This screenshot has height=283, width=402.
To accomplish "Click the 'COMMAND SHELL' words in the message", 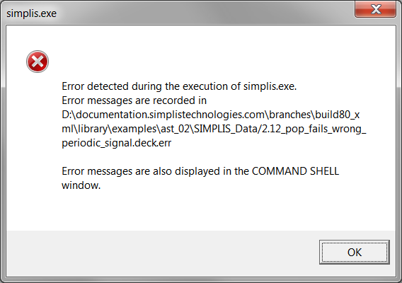I will pyautogui.click(x=295, y=171).
